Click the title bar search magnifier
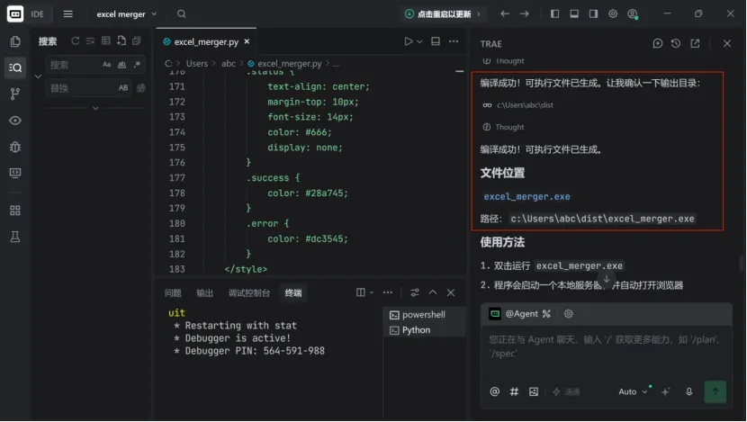Viewport: 747px width, 422px height. point(182,13)
